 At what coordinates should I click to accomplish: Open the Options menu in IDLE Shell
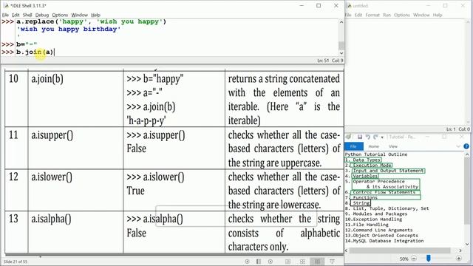tap(60, 15)
